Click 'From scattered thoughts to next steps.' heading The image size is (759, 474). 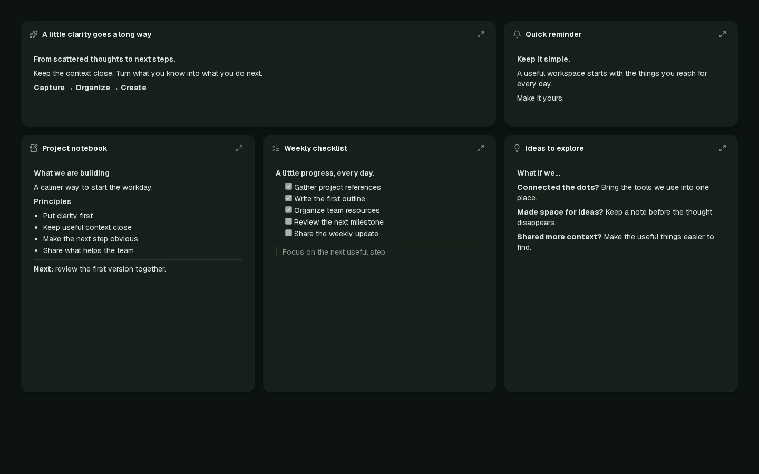coord(104,59)
